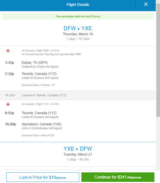The height and width of the screenshot is (183, 160).
Task: Click the Air Canada logo for flight 7666
Action: click(x=8, y=51)
